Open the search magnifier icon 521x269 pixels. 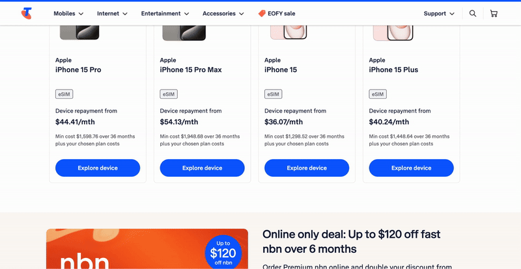(473, 14)
